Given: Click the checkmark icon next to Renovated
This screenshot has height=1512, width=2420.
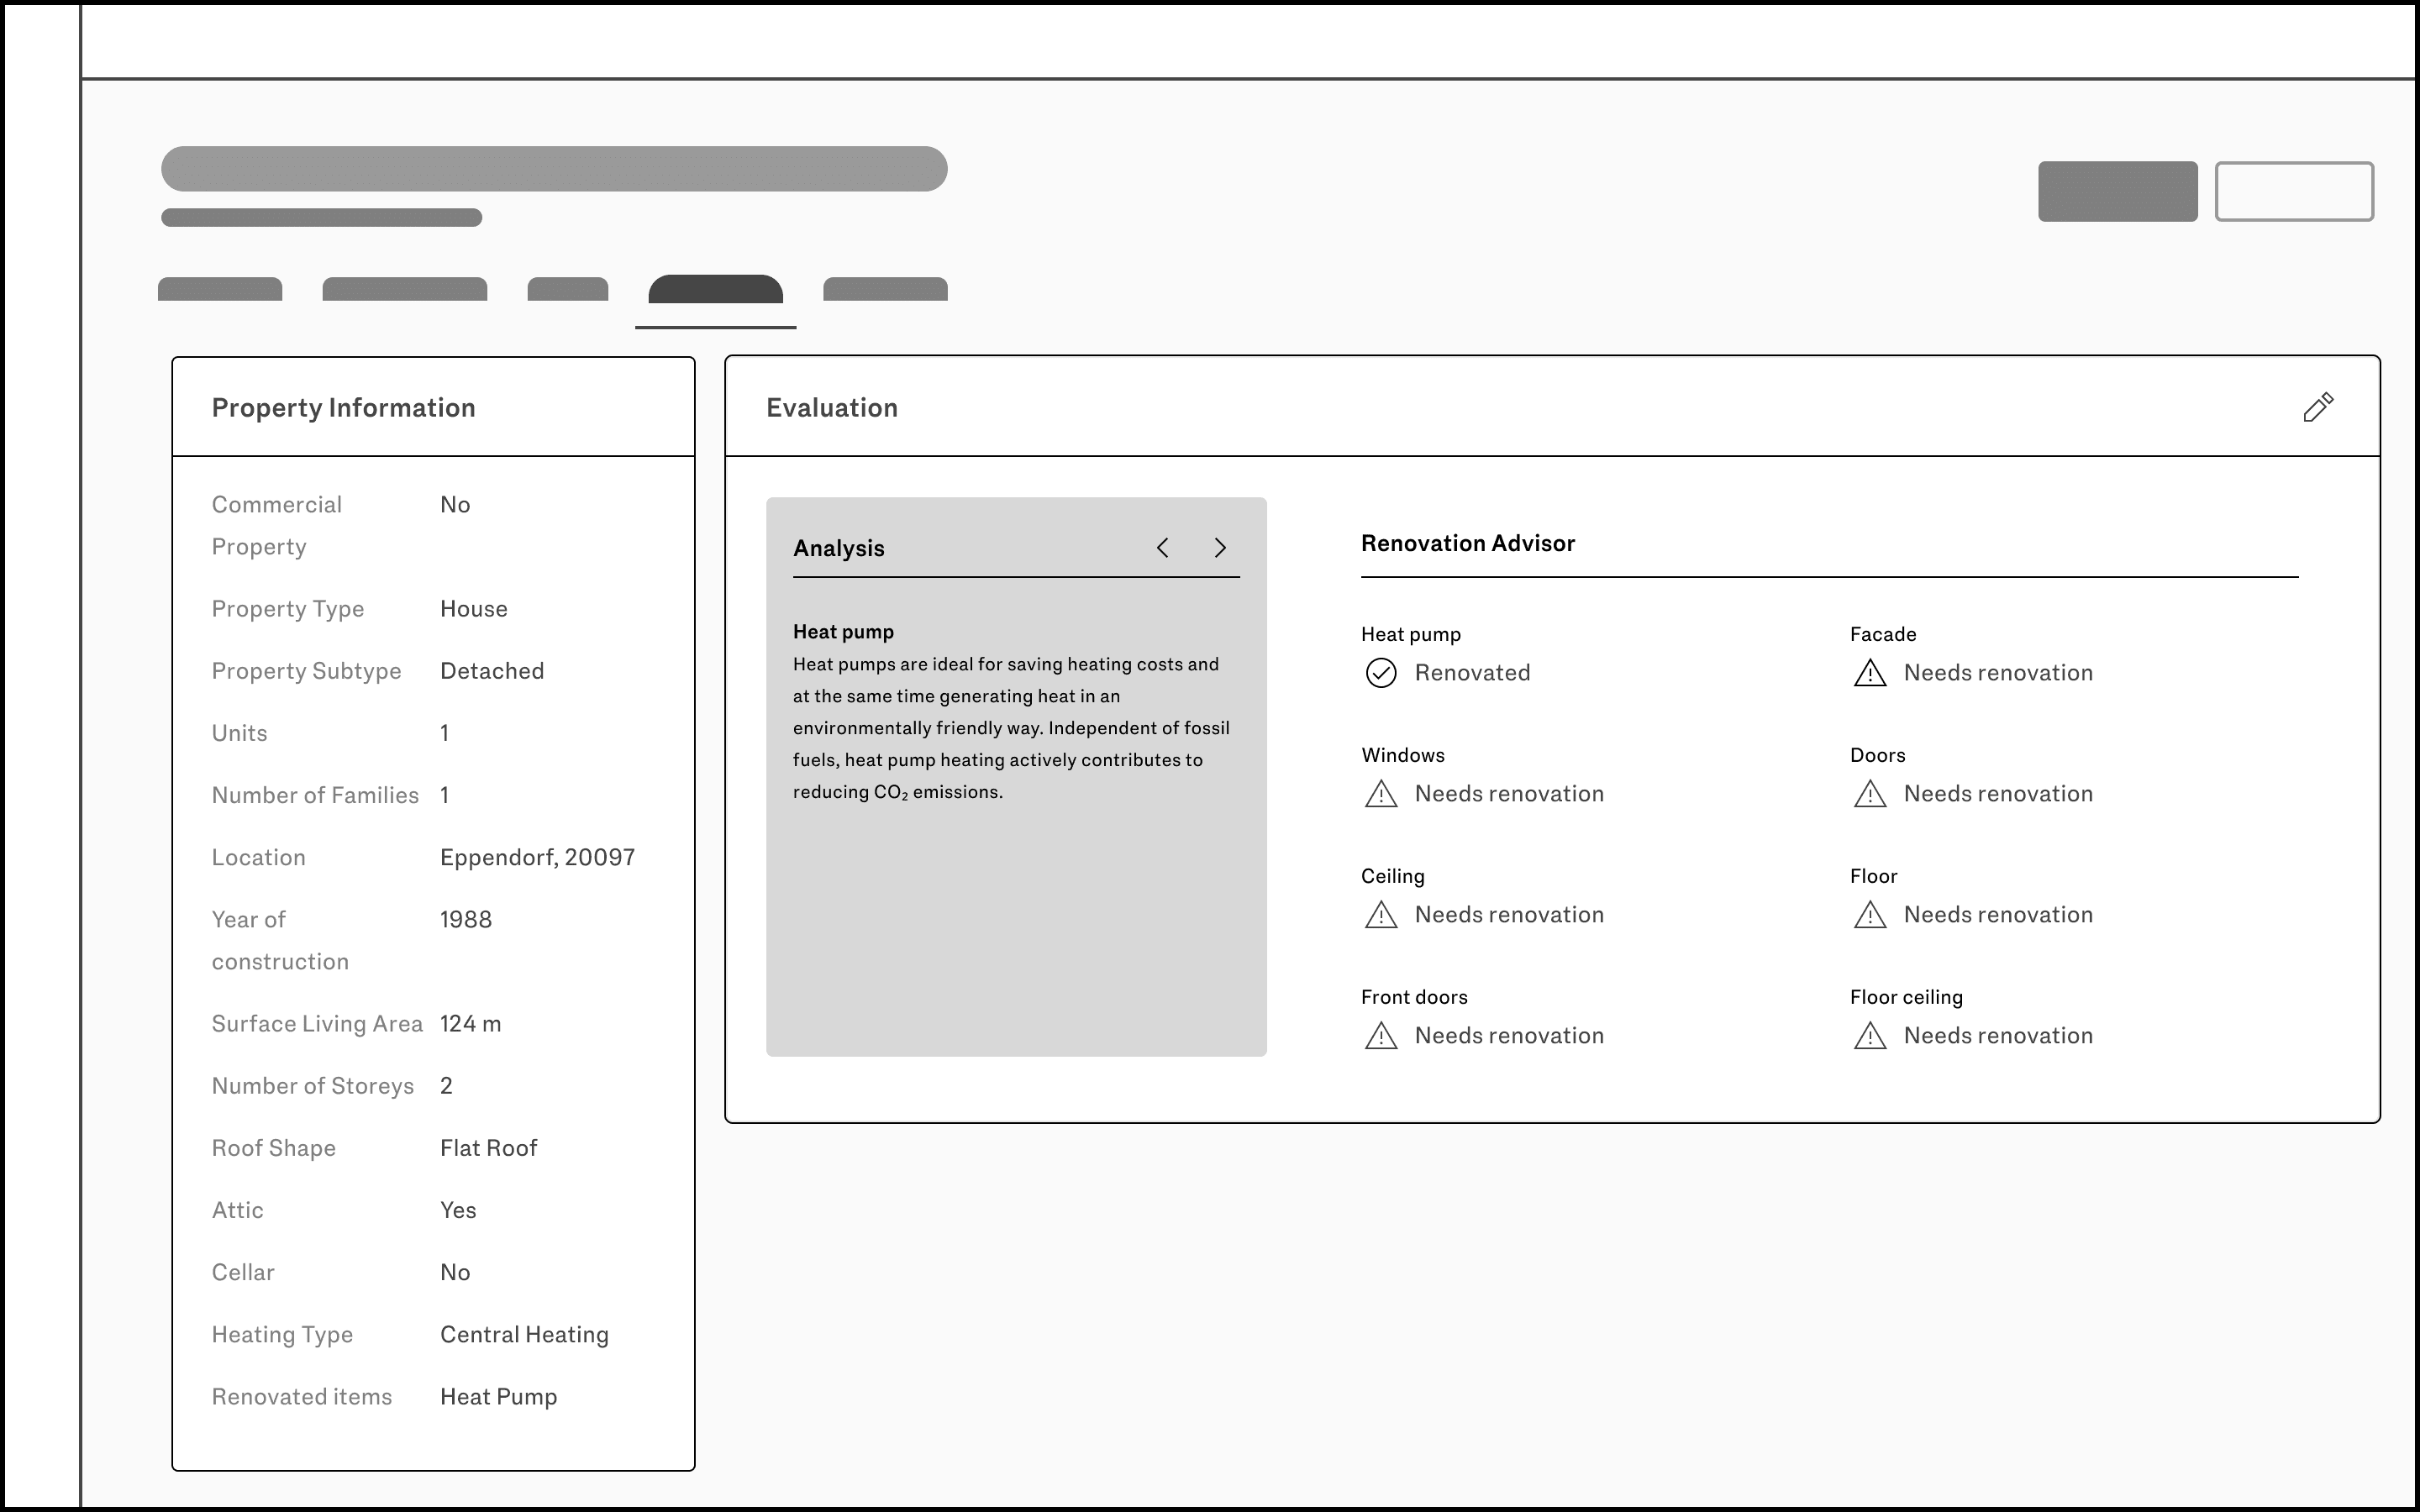Looking at the screenshot, I should [x=1381, y=673].
